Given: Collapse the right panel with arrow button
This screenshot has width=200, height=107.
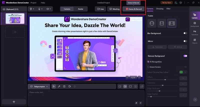Looking at the screenshot, I should (195, 99).
